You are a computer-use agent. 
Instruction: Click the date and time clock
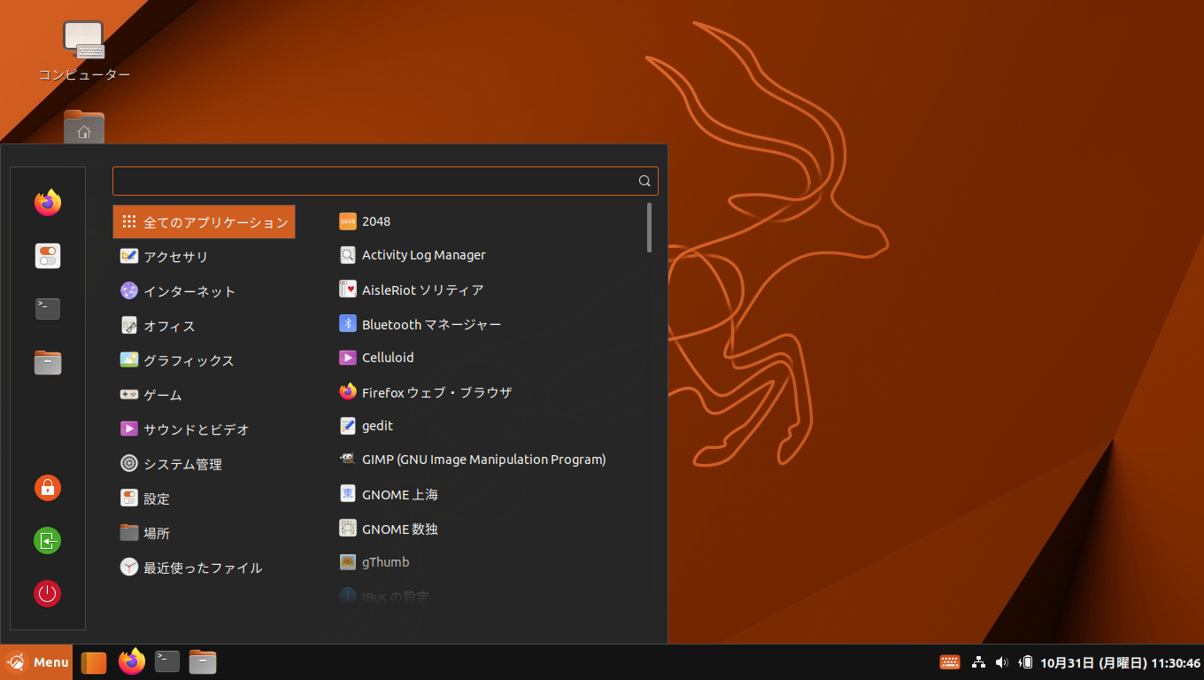click(x=1120, y=662)
